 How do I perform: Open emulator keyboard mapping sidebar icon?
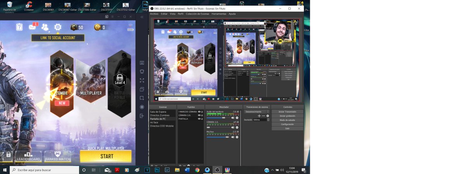(x=142, y=63)
